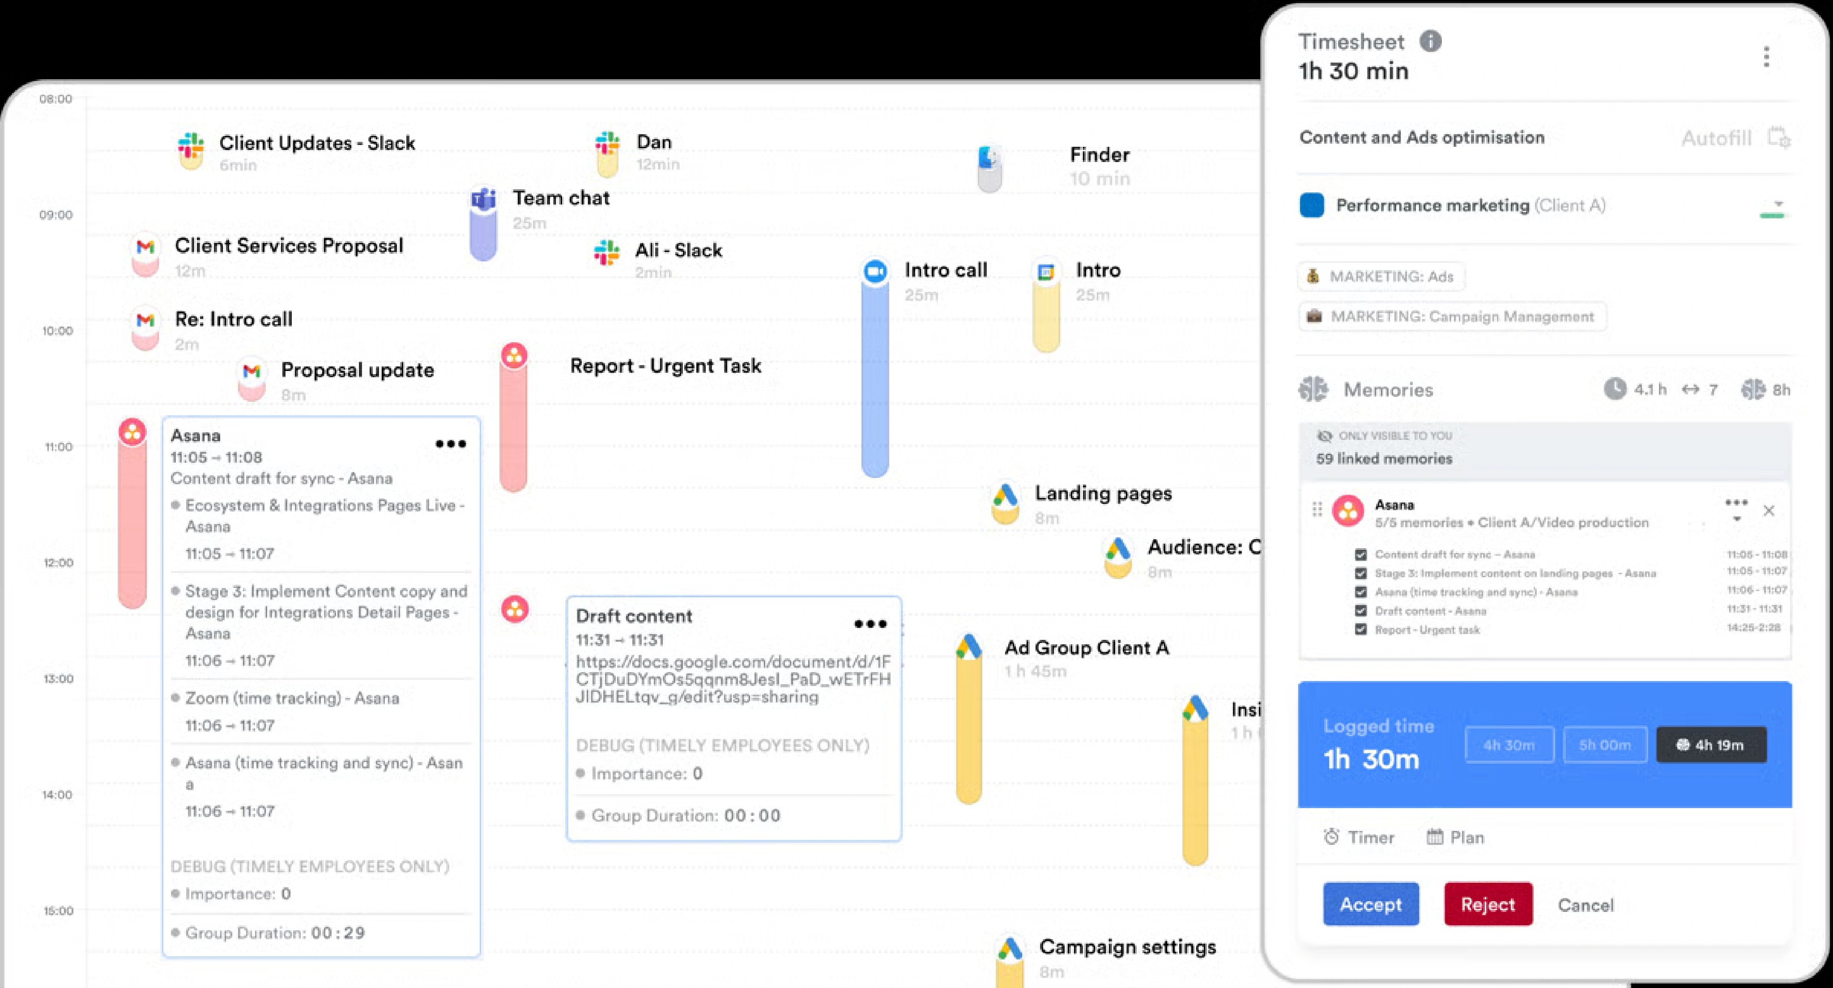Click yellow Intro calendar duration bar
This screenshot has width=1833, height=988.
[1046, 318]
